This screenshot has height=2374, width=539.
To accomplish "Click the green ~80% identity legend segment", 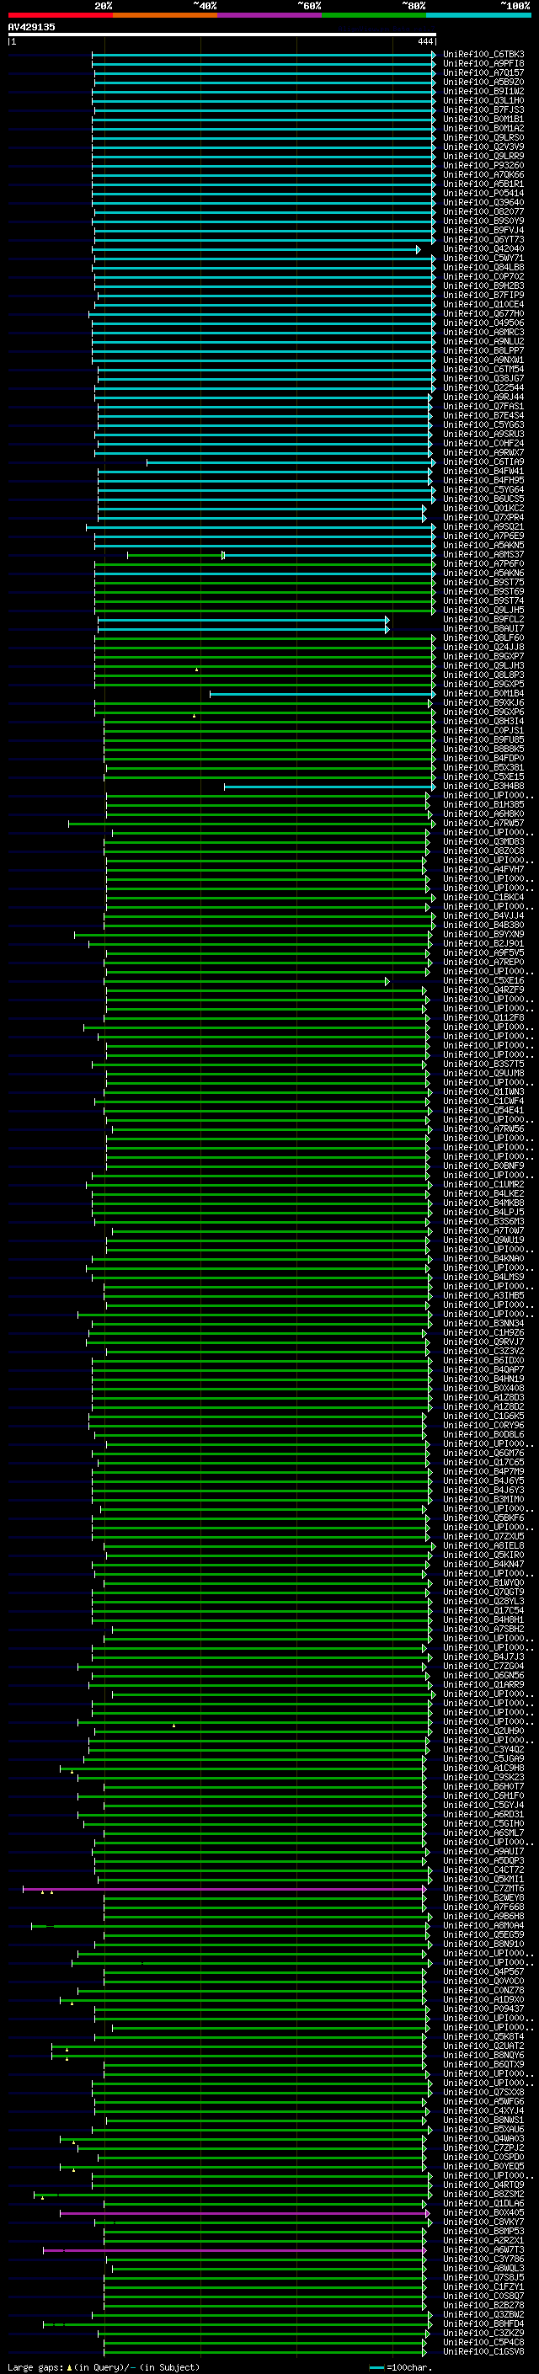I will [x=374, y=15].
